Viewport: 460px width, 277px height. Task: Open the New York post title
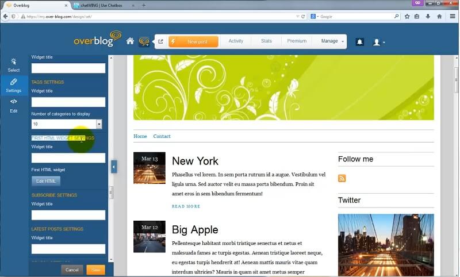click(x=195, y=161)
